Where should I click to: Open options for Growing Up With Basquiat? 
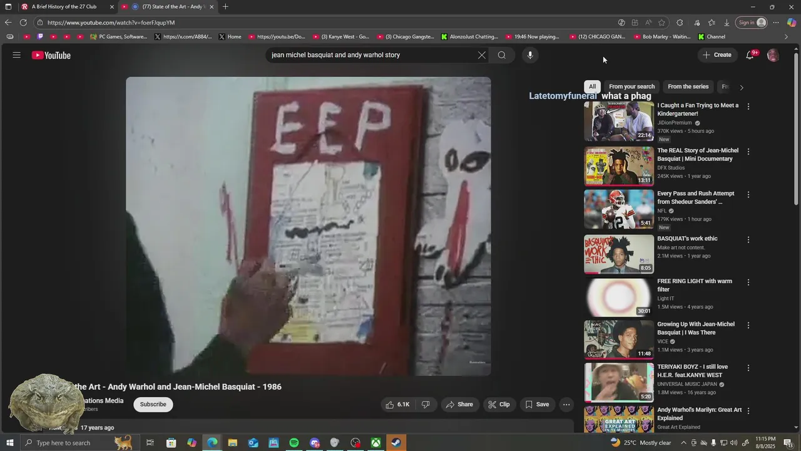pyautogui.click(x=748, y=325)
